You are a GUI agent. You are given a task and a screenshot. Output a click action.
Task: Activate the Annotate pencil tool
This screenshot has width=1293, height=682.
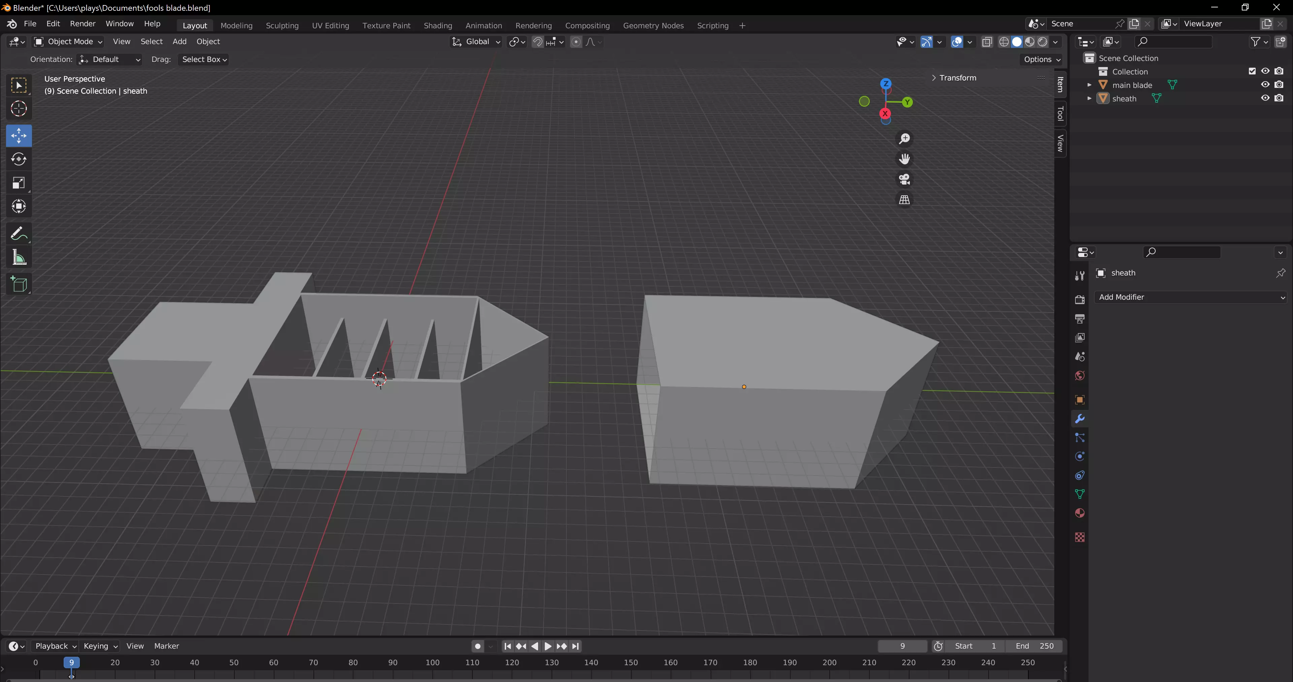19,233
